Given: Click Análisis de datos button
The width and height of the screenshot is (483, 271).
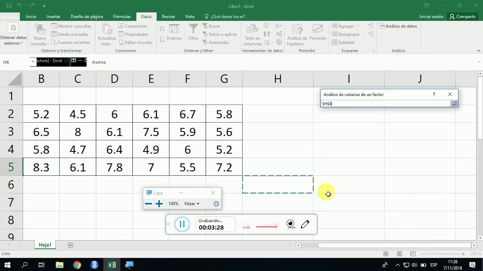Looking at the screenshot, I should 398,26.
